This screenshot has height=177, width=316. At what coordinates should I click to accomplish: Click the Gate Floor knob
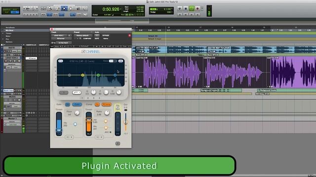[x=77, y=113]
